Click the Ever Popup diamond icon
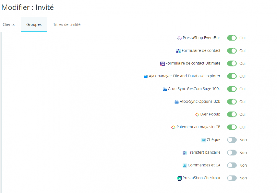Viewport: 277px width, 193px height. pos(197,114)
